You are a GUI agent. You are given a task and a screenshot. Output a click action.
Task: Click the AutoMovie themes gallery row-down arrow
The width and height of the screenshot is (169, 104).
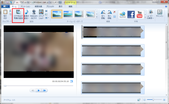coord(97,14)
